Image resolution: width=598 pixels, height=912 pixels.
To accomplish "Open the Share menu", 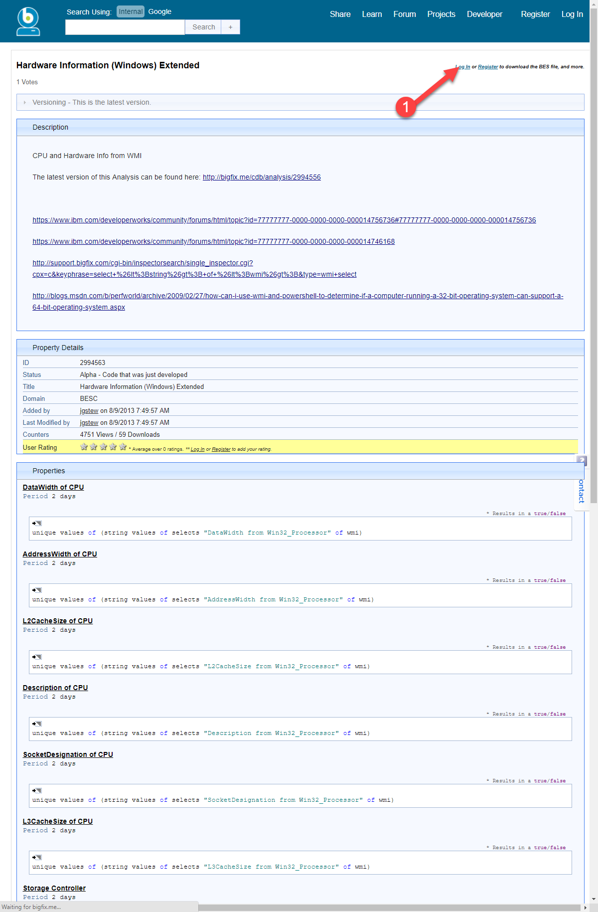I will click(x=340, y=14).
